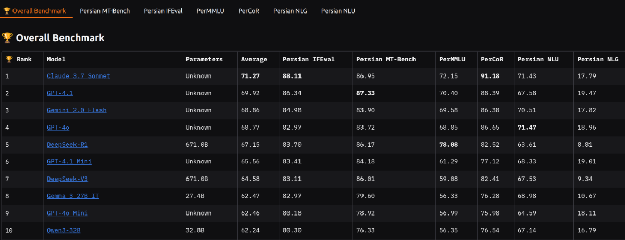Viewport: 625px width, 240px height.
Task: Click the trophy icon in the Rank header
Action: tap(9, 59)
